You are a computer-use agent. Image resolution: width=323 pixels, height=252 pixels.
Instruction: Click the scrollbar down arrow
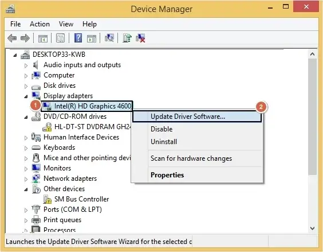[x=312, y=228]
